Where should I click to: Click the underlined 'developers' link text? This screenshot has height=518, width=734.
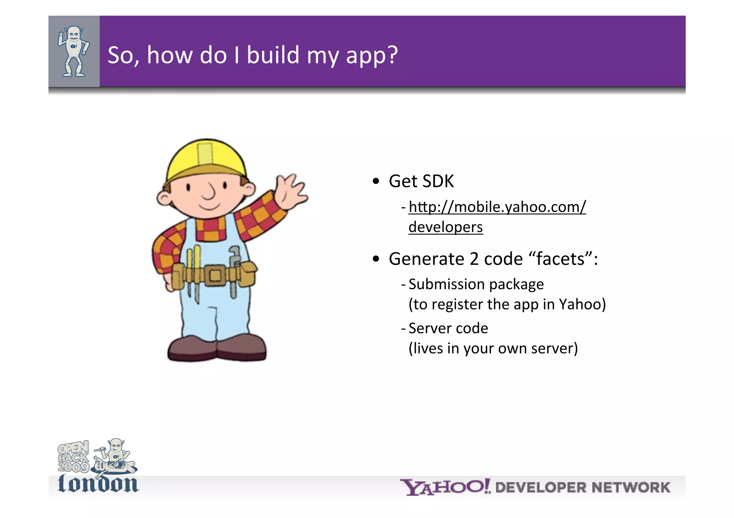click(x=445, y=227)
